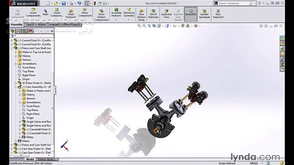The height and width of the screenshot is (165, 294).
Task: Click Reference Geometry tool
Action: 129,13
